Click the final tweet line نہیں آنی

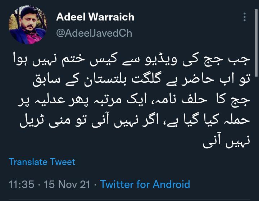(x=227, y=141)
